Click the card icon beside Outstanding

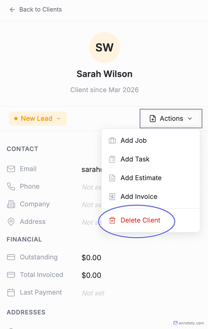tap(11, 257)
